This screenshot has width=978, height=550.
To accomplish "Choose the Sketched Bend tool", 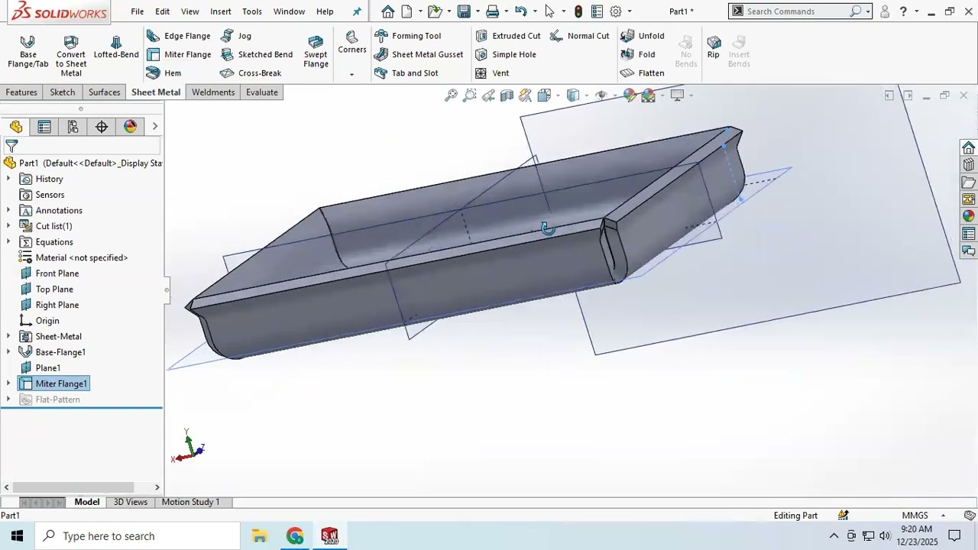I will pyautogui.click(x=257, y=54).
